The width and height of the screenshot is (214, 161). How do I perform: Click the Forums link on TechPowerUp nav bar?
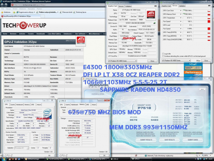(x=31, y=34)
